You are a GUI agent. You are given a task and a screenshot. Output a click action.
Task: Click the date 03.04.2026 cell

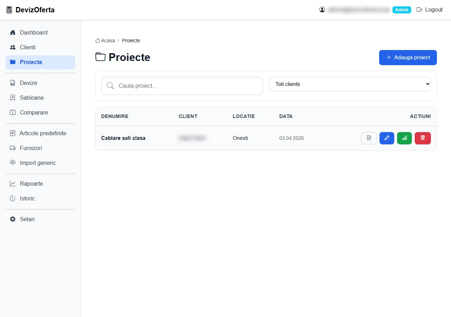pyautogui.click(x=292, y=138)
